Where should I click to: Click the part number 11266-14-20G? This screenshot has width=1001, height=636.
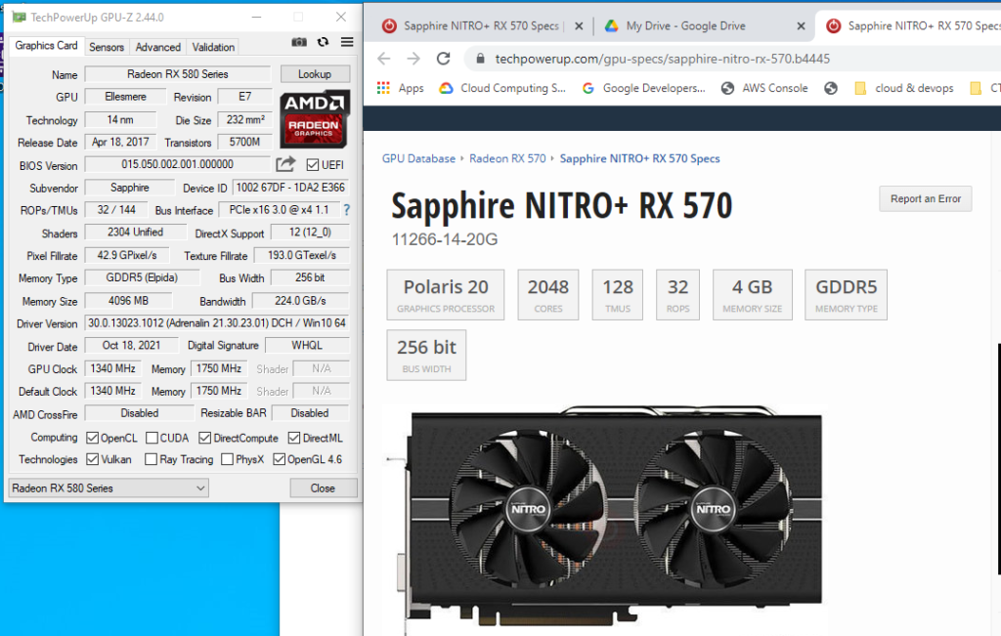445,240
